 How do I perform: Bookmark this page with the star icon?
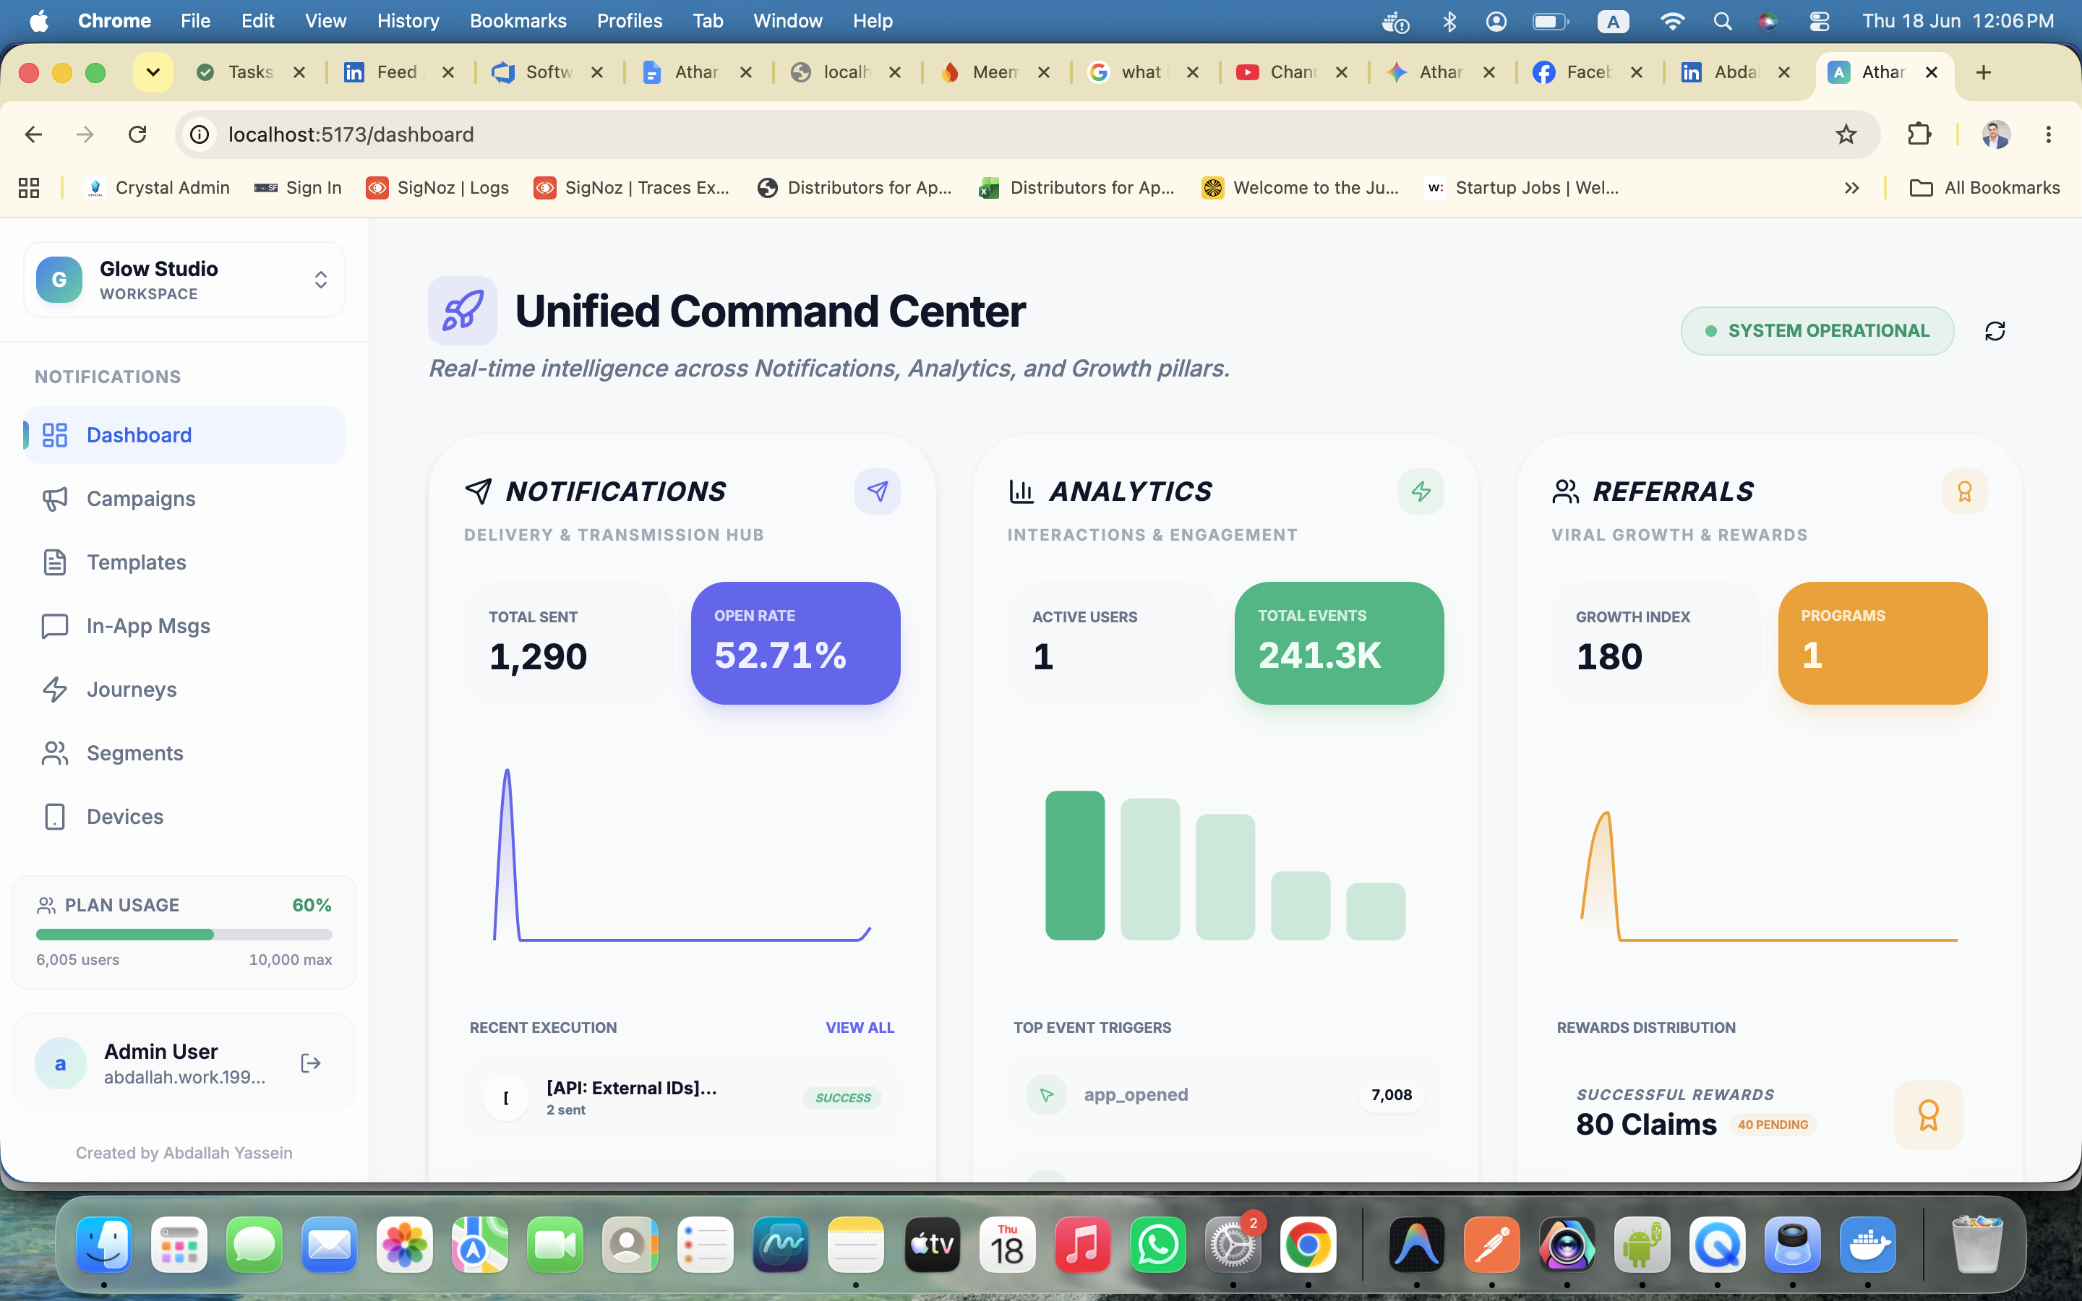[1846, 134]
